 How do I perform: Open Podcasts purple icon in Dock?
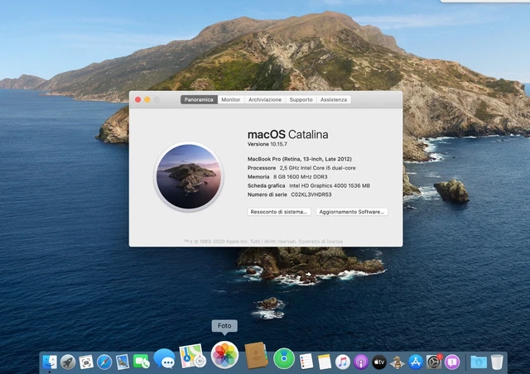(x=361, y=362)
